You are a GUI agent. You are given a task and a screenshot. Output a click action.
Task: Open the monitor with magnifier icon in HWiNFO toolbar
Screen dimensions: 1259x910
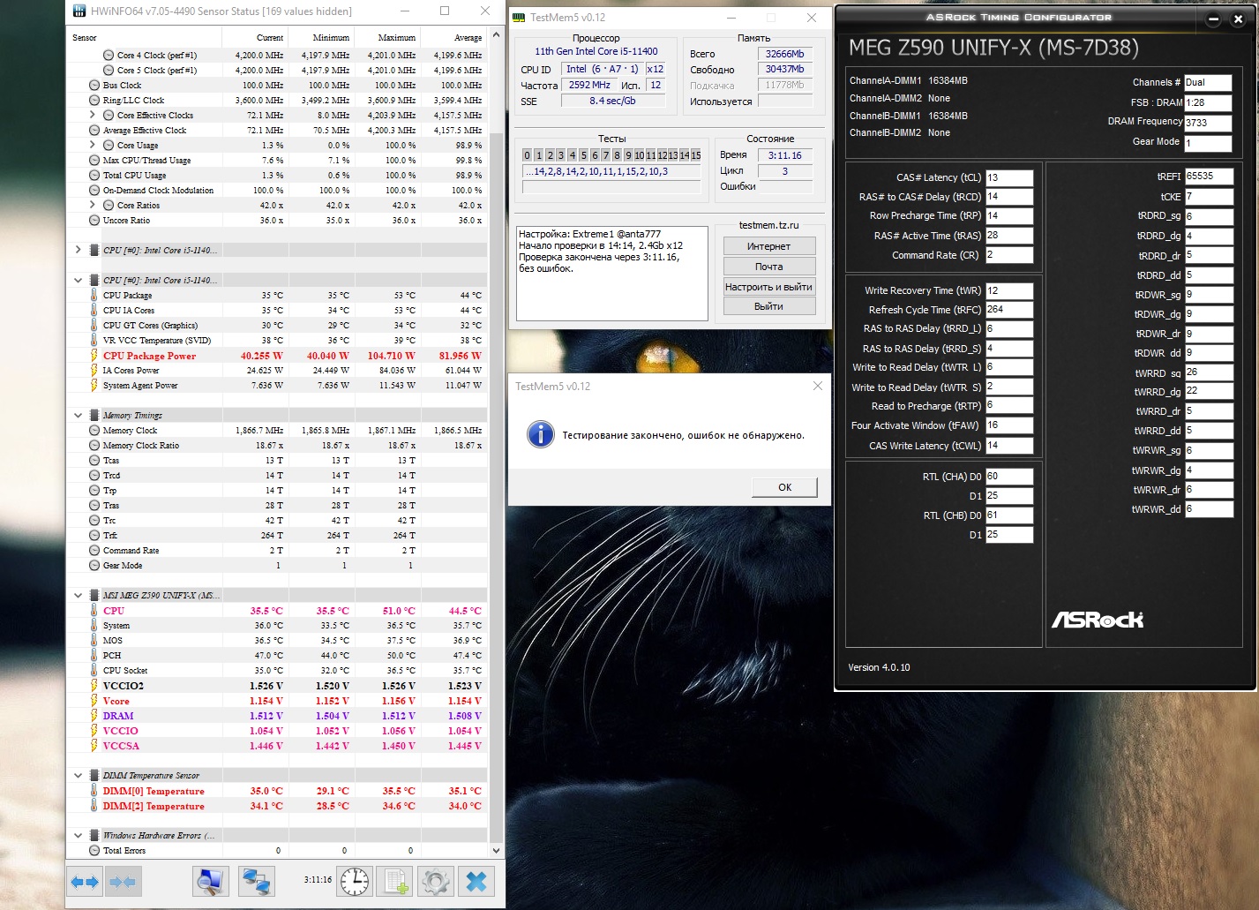211,881
